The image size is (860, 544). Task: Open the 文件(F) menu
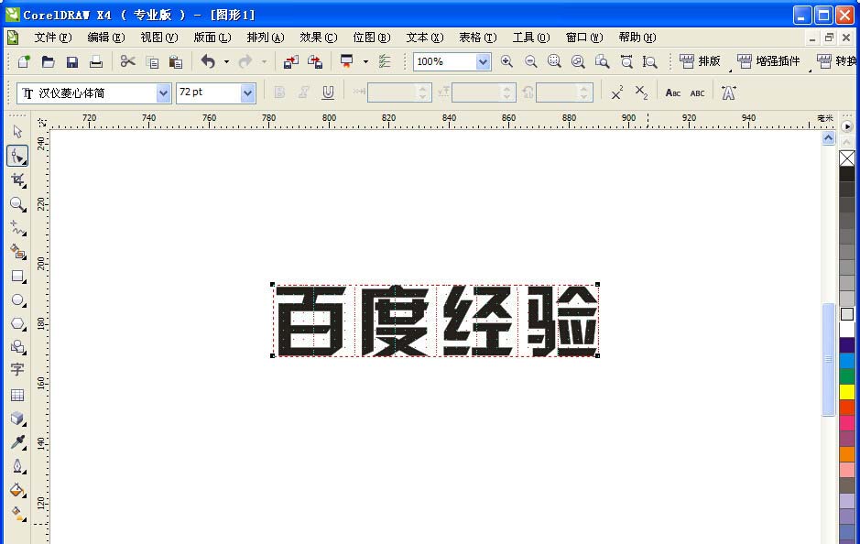[x=52, y=38]
